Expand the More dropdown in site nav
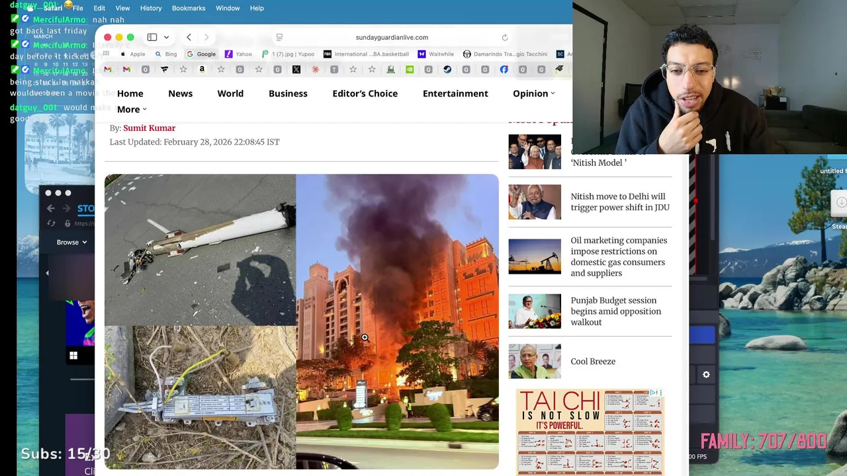Image resolution: width=847 pixels, height=476 pixels. [132, 110]
